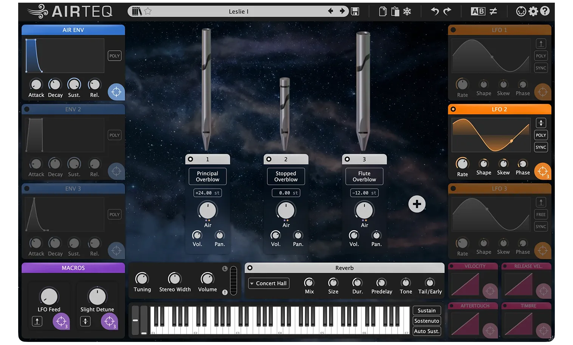
Task: Click the +24.00 st pitch field
Action: [x=208, y=193]
